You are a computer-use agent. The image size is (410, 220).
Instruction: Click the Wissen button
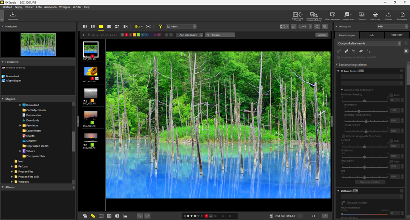click(x=322, y=35)
